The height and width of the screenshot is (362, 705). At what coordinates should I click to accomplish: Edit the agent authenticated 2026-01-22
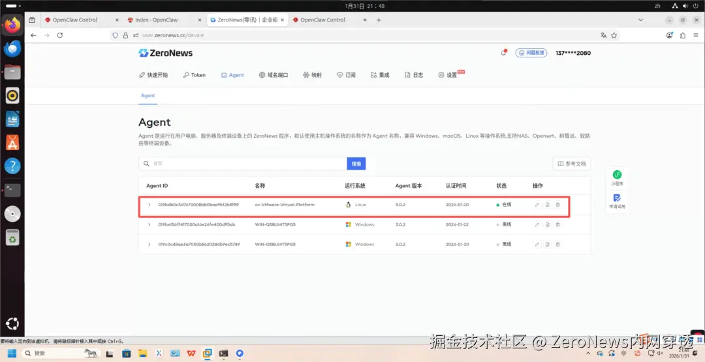pyautogui.click(x=537, y=224)
